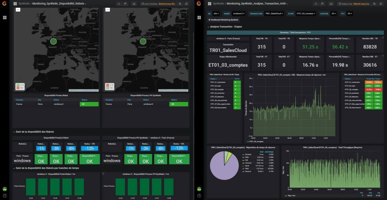Open help icon in the left window sidebar
The height and width of the screenshot is (200, 387).
click(x=5, y=195)
